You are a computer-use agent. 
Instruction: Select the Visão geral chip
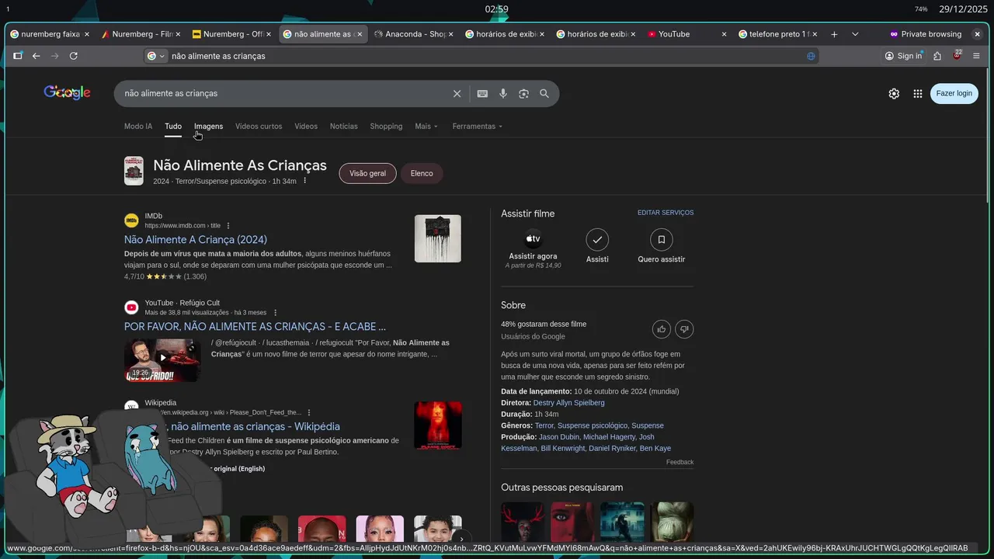point(368,173)
